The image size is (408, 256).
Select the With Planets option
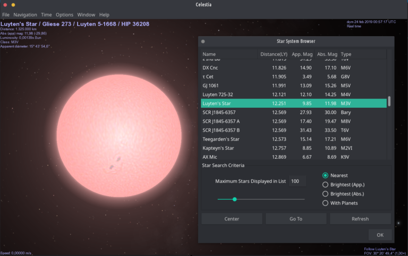[326, 203]
